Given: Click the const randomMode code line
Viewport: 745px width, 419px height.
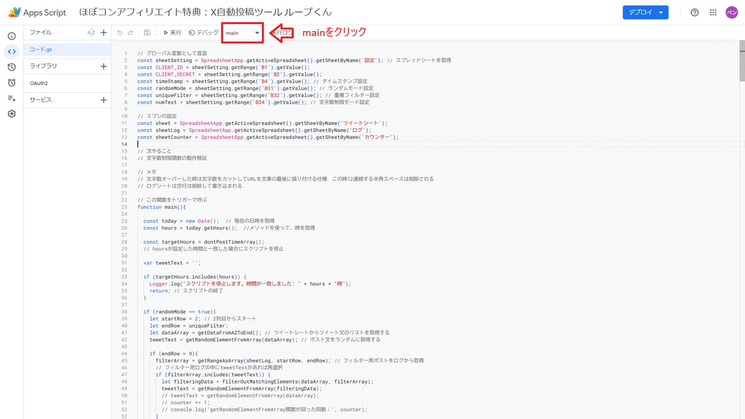Looking at the screenshot, I should pos(255,88).
